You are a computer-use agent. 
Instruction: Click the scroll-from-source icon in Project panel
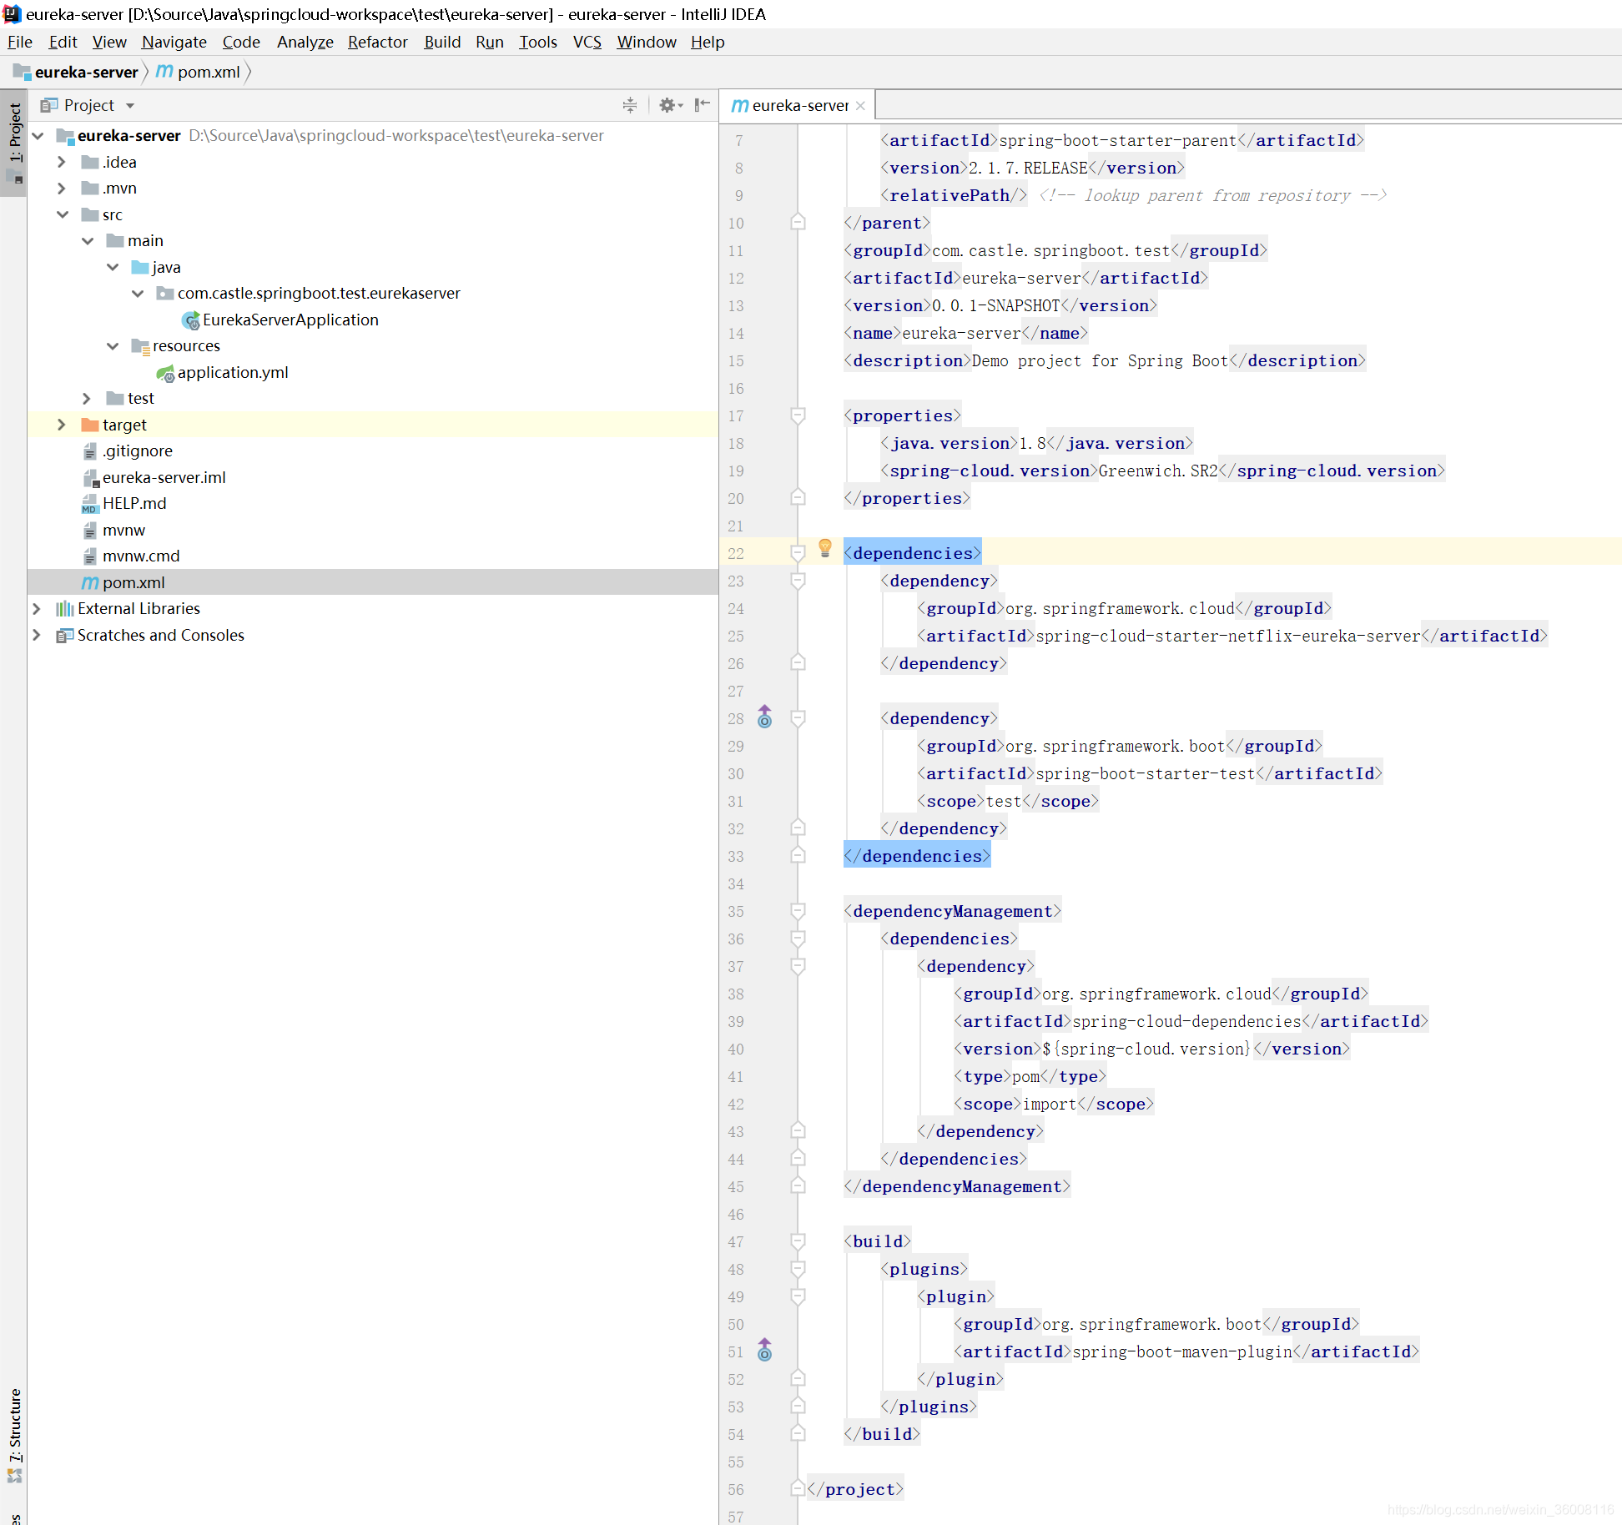(x=630, y=105)
